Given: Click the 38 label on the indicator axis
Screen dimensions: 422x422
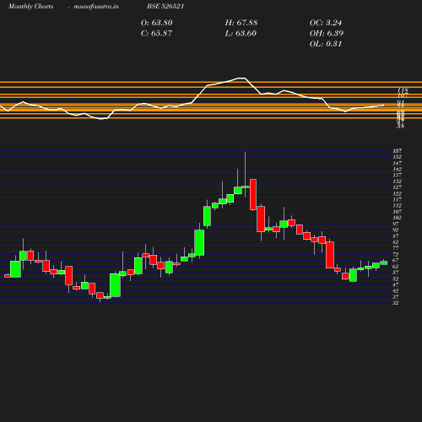Looking at the screenshot, I should [400, 127].
